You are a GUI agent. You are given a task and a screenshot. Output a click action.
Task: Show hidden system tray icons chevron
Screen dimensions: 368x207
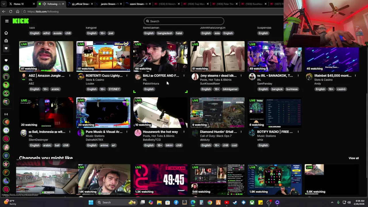coord(332,202)
